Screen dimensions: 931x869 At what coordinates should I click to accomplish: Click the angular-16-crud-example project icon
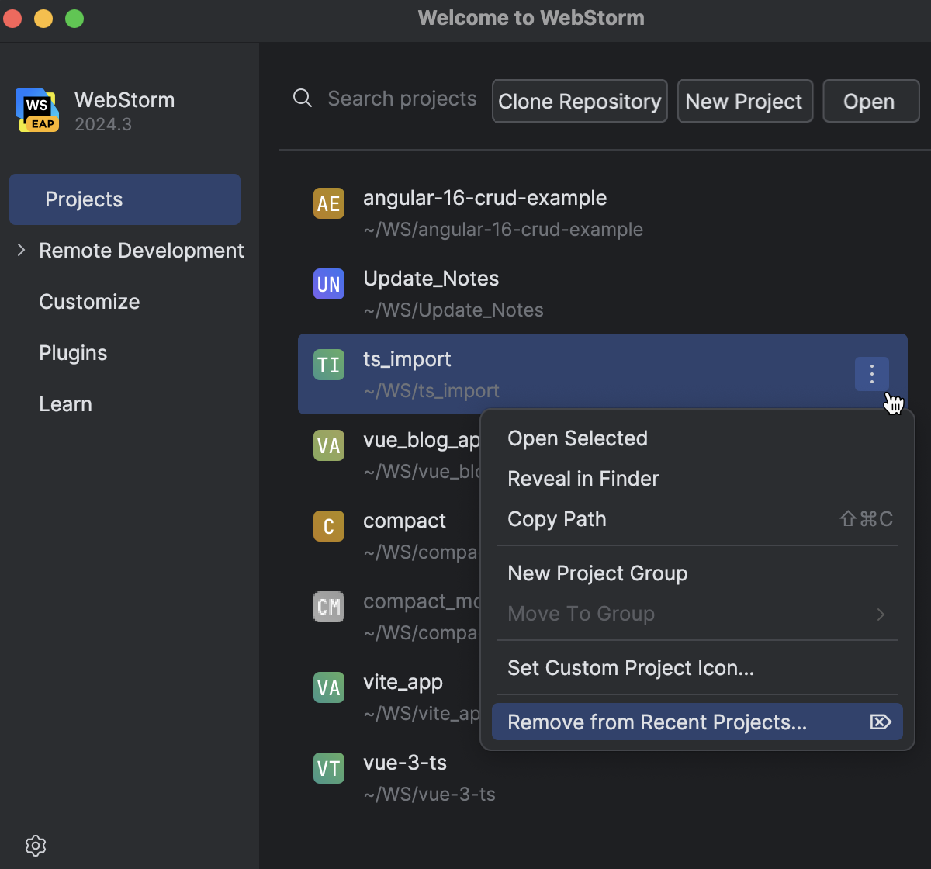pyautogui.click(x=328, y=203)
